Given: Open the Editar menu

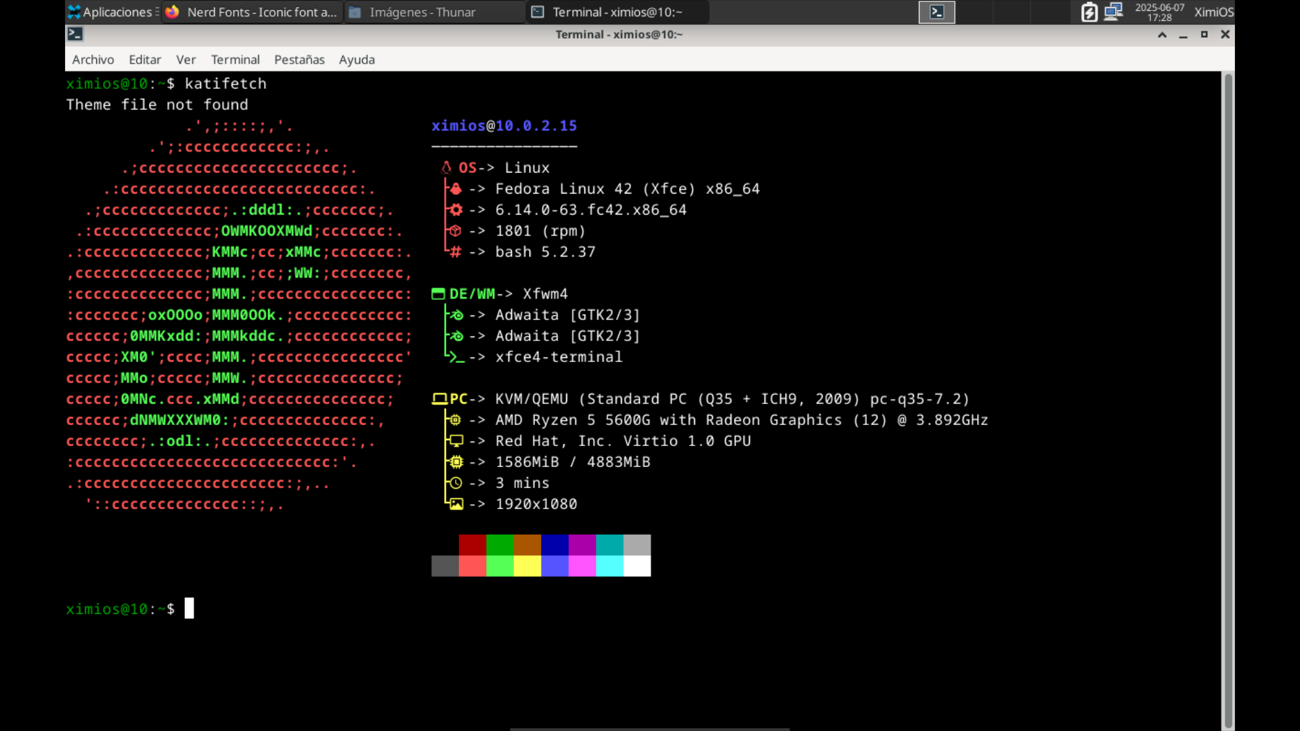Looking at the screenshot, I should coord(145,60).
